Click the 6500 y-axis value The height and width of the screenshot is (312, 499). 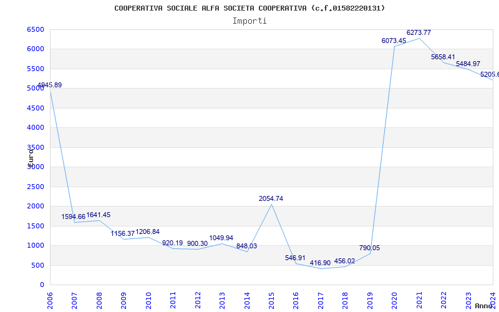[36, 29]
